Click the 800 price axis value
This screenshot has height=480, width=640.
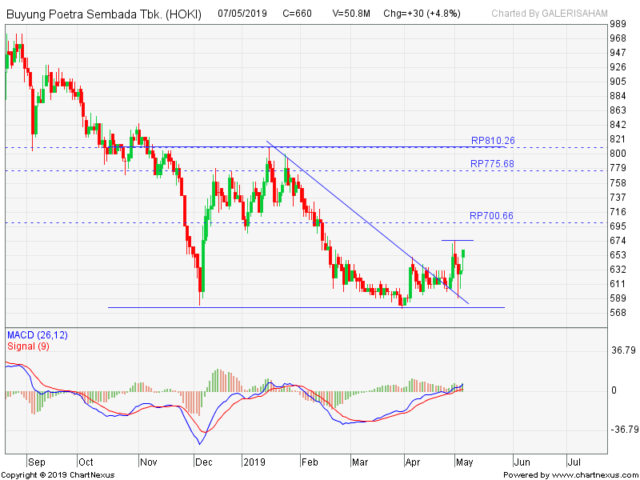coord(618,154)
